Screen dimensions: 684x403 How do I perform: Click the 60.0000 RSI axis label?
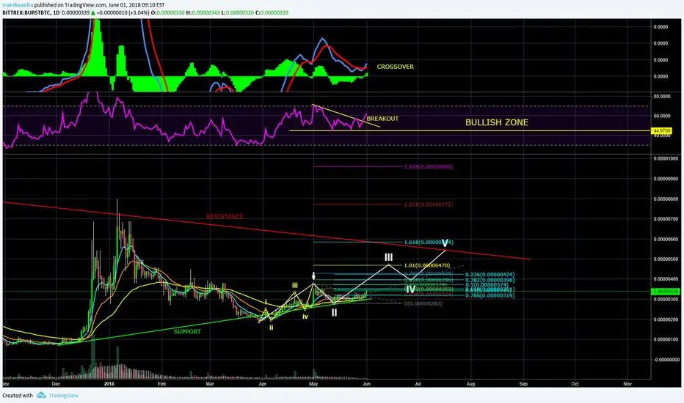coord(662,116)
